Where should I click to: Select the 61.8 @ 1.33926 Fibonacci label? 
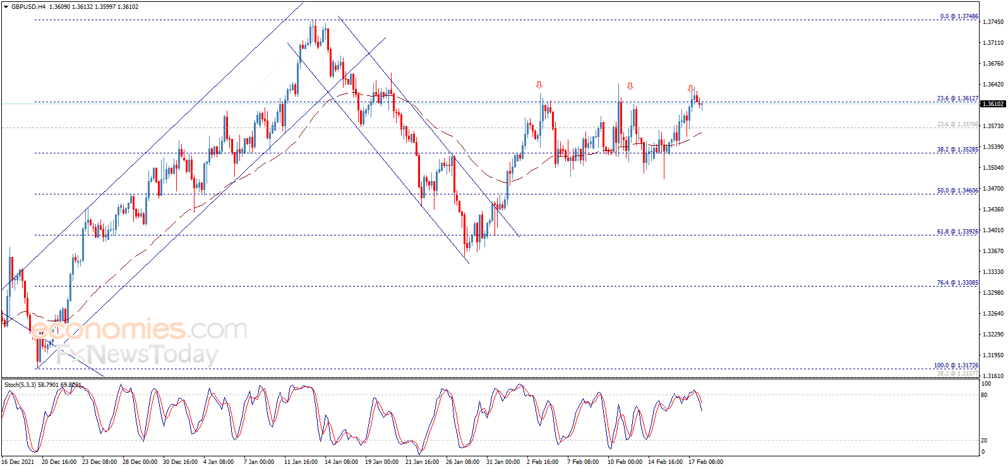pos(957,232)
